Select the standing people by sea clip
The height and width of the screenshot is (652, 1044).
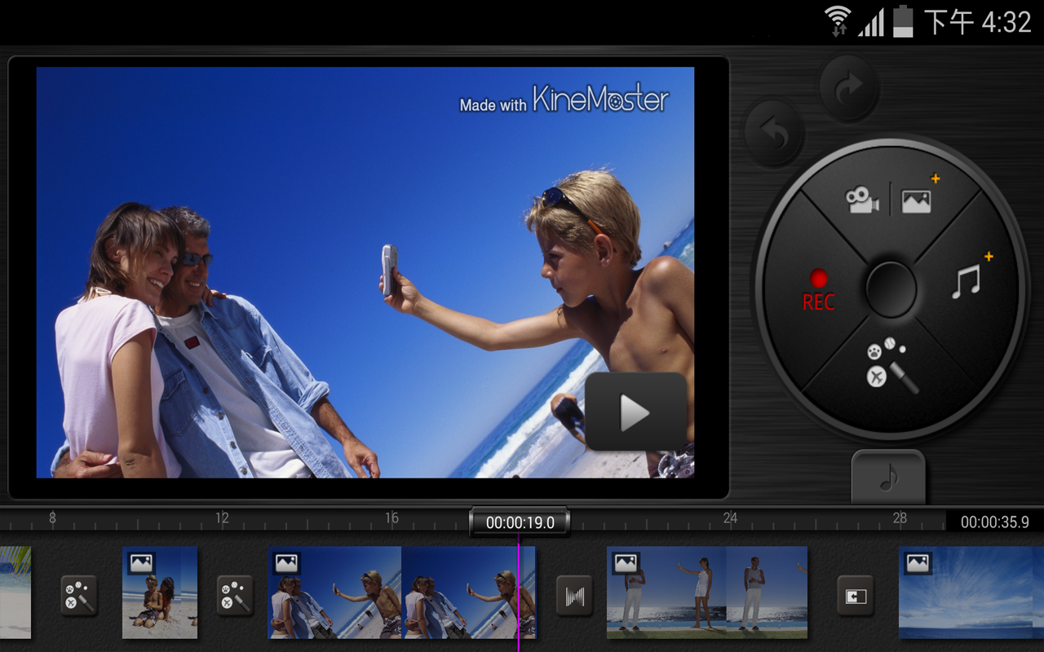pyautogui.click(x=707, y=593)
